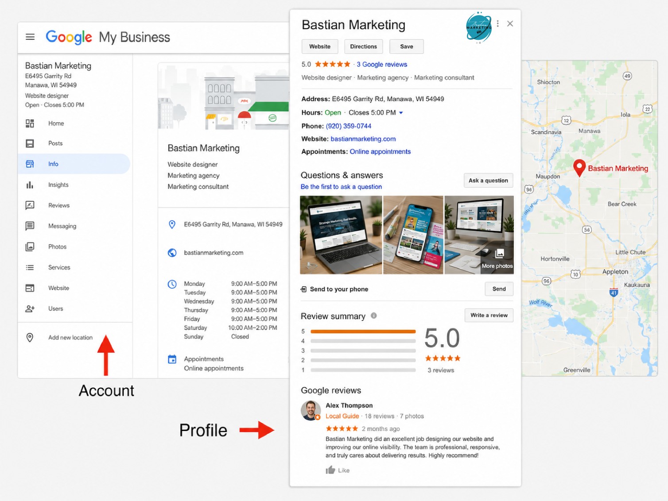Click the Website button on profile
Image resolution: width=668 pixels, height=501 pixels.
[320, 46]
